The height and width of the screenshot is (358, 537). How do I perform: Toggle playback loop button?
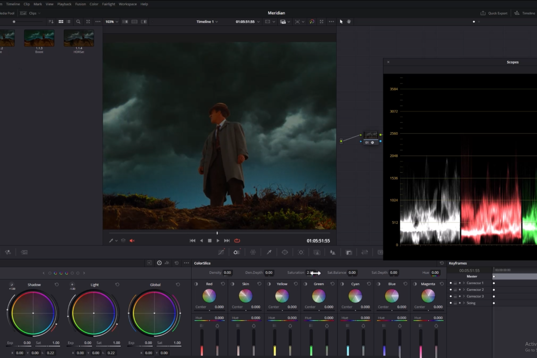click(x=237, y=241)
